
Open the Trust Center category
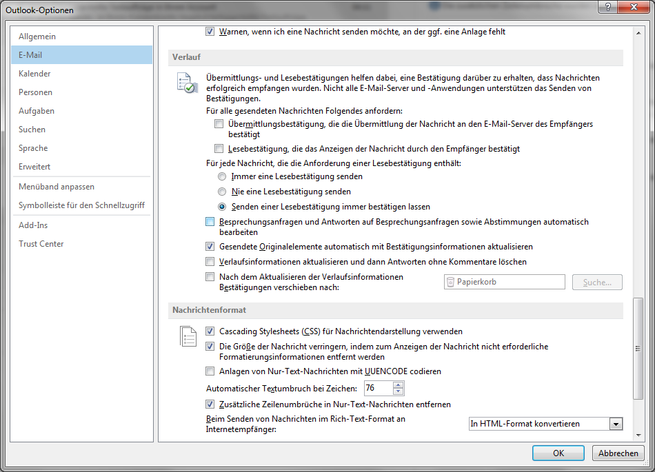tap(82, 244)
